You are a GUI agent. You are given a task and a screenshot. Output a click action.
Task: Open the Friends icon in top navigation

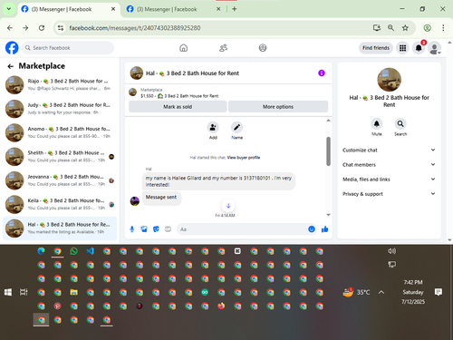pos(223,48)
